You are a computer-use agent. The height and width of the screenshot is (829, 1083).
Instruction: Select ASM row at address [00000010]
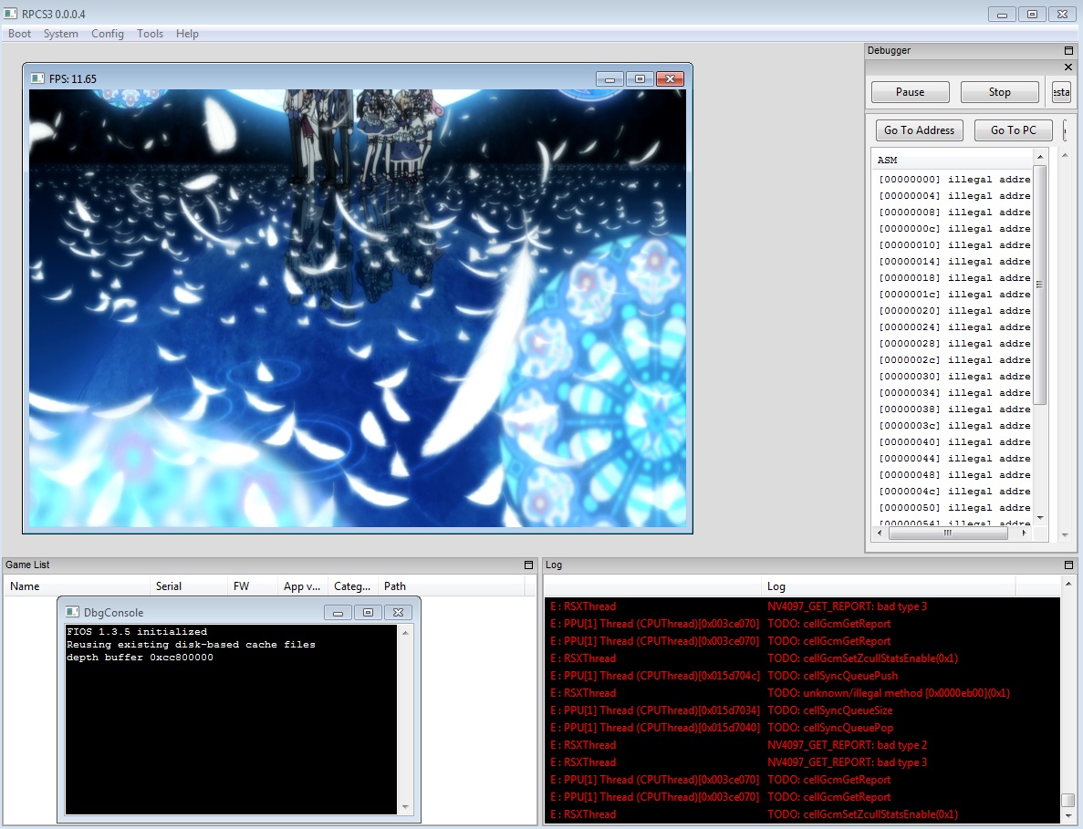[953, 245]
